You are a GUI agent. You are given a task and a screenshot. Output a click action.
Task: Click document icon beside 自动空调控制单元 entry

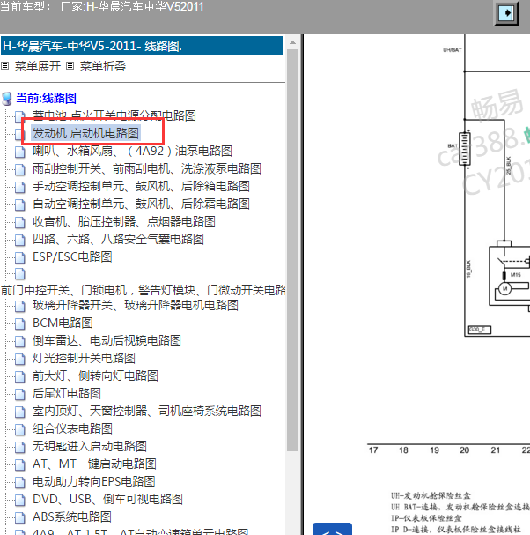(19, 204)
